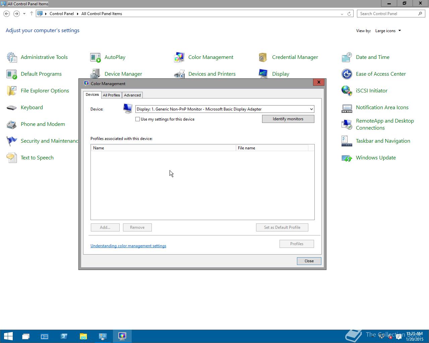Click Set as Default Profile button
Screen dimensions: 429x343
(282, 227)
